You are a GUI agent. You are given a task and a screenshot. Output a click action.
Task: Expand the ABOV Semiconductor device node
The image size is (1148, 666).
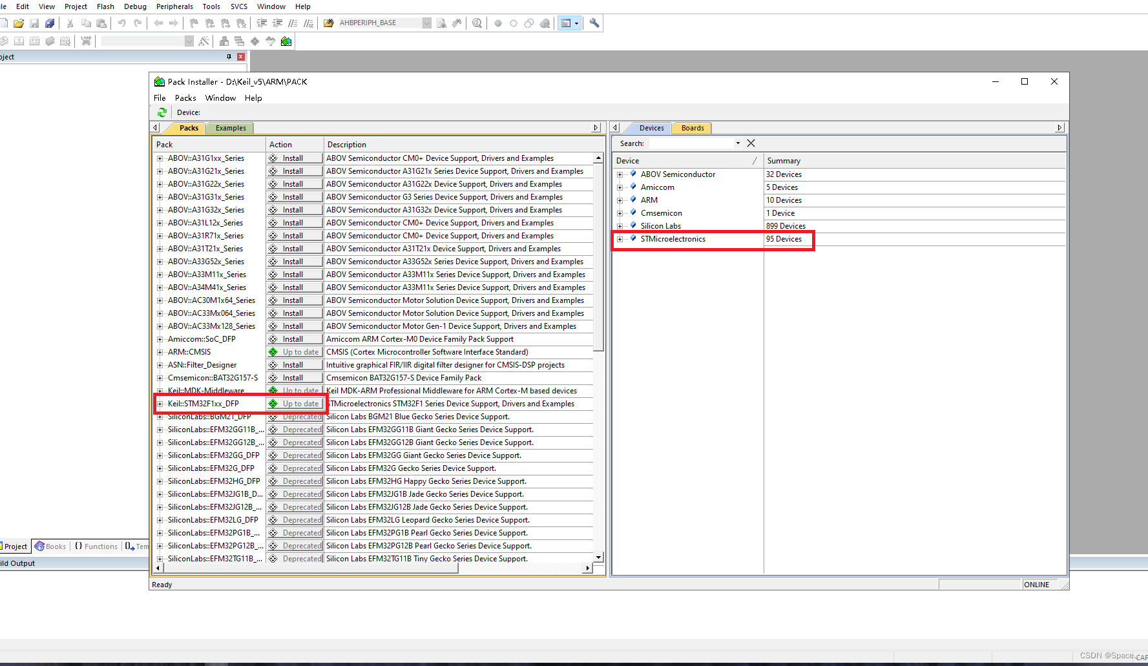pos(620,174)
